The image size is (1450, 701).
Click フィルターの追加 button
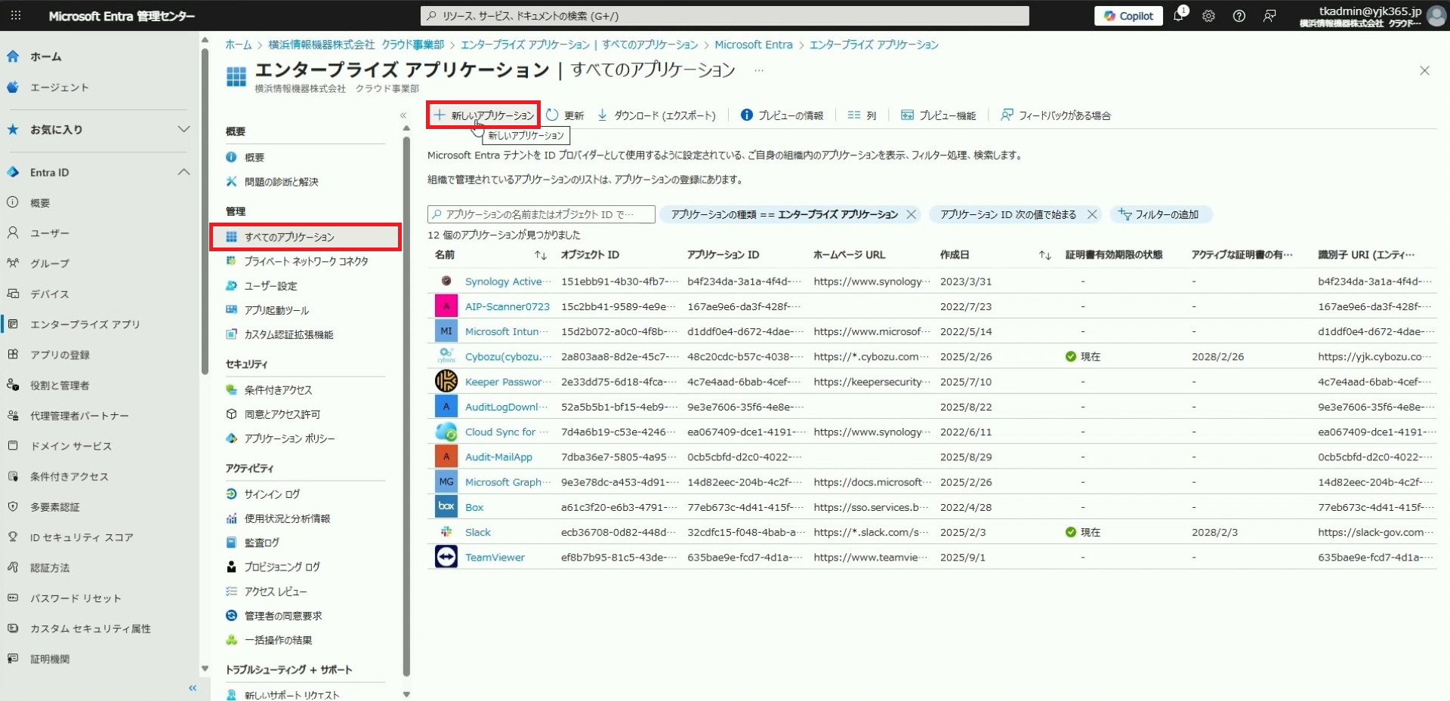click(x=1160, y=215)
